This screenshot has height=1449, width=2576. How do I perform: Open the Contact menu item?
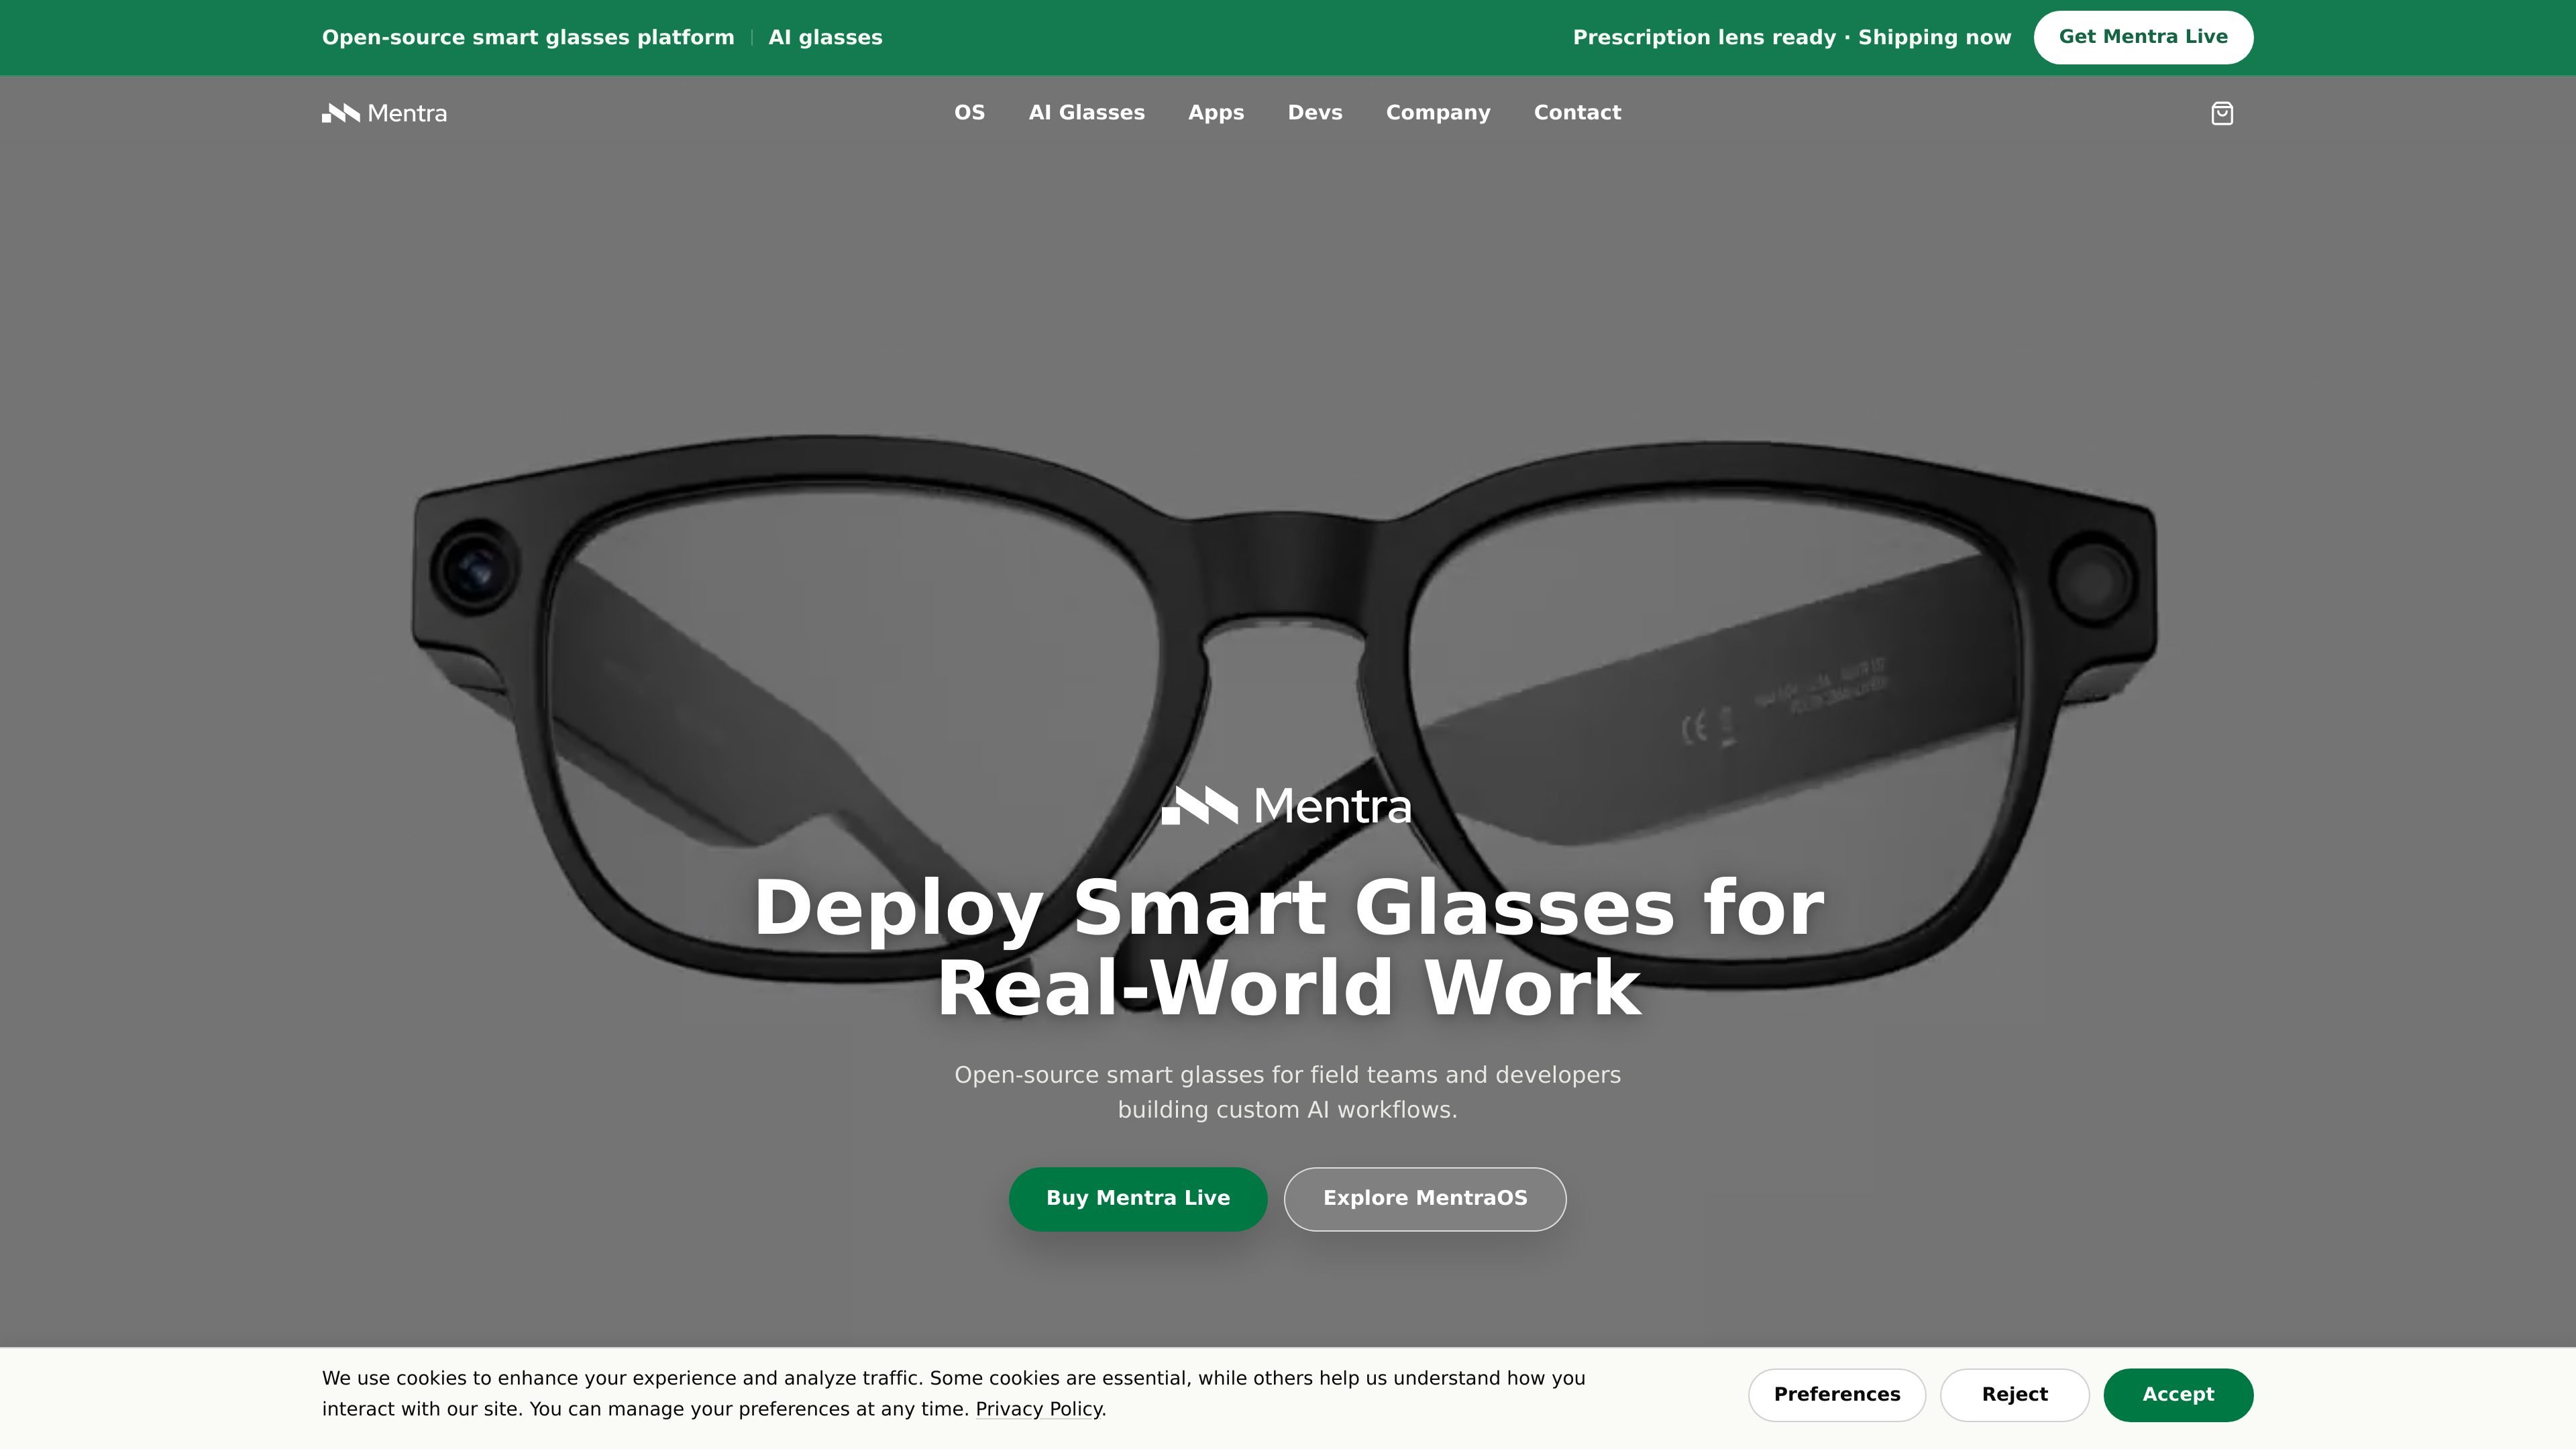tap(1577, 113)
